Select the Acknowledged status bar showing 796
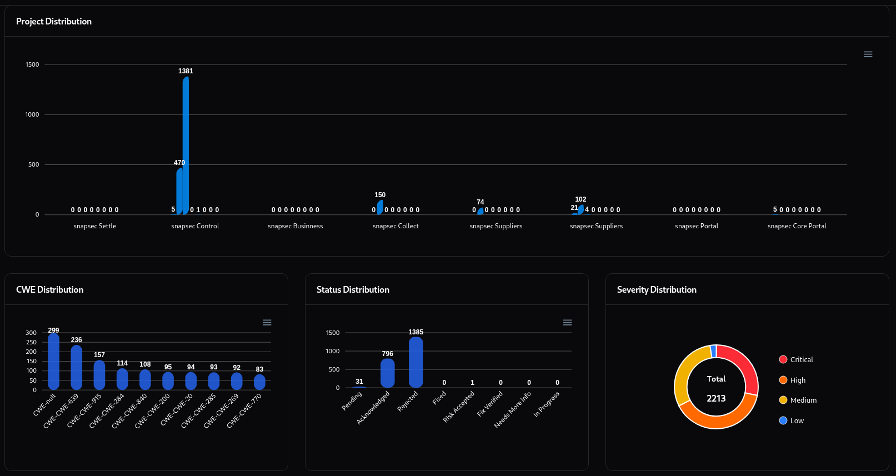This screenshot has height=476, width=896. coord(388,373)
